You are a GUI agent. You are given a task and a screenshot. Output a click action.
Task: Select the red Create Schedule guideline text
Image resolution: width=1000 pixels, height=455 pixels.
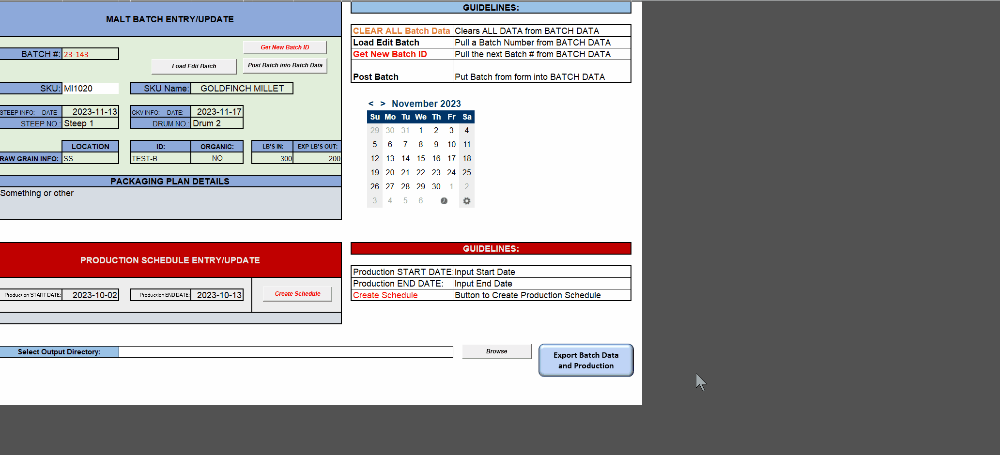pos(385,295)
